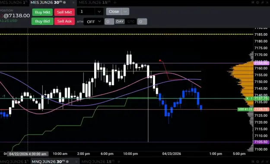Pin the MES chart panel
270x164 pixels.
pyautogui.click(x=262, y=3)
